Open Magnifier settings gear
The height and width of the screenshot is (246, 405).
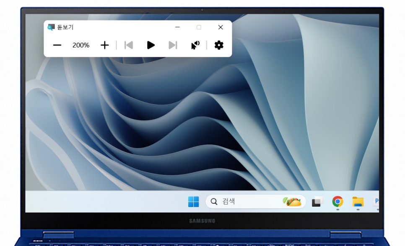click(x=219, y=45)
